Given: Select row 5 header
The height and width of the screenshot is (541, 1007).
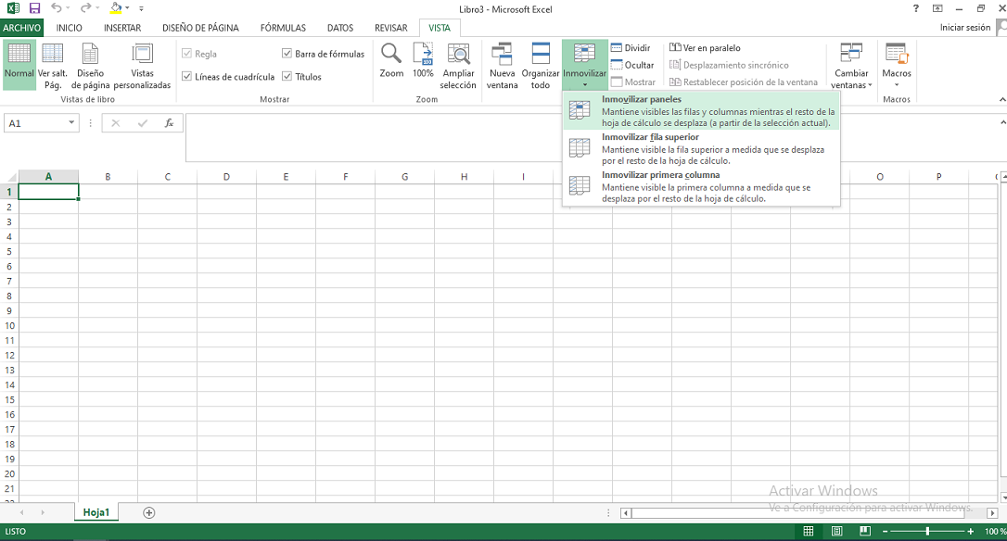Looking at the screenshot, I should (9, 252).
